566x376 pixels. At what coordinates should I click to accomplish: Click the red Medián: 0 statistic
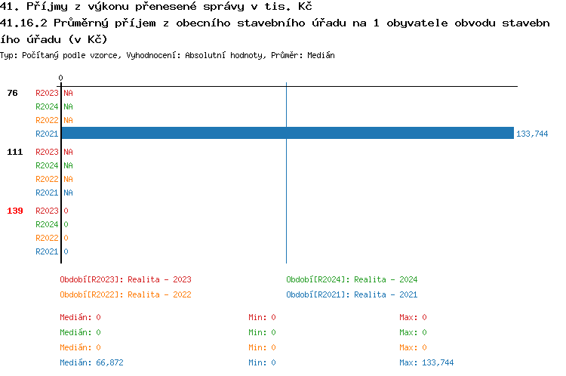click(x=80, y=317)
